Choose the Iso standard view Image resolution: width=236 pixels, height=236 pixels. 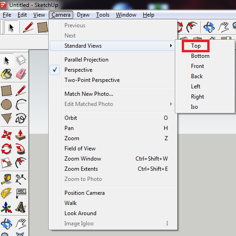[x=205, y=107]
